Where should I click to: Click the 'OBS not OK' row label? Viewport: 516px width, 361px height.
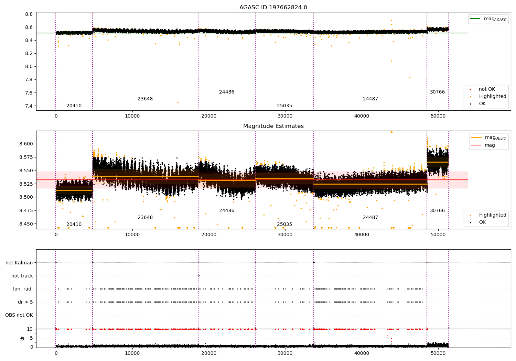coord(19,315)
